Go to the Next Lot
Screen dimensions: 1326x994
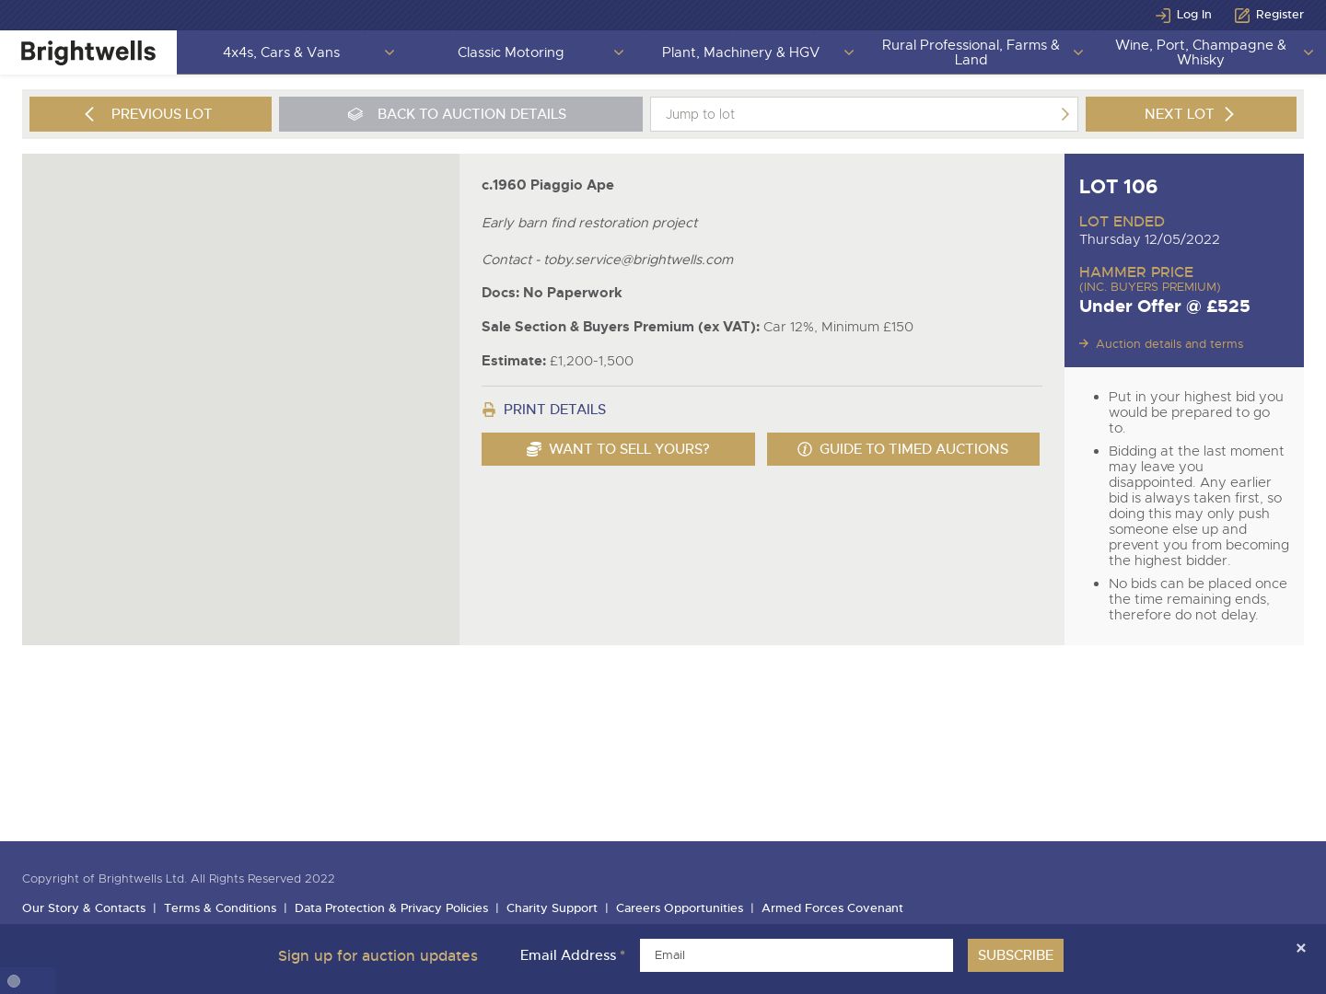pyautogui.click(x=1191, y=114)
